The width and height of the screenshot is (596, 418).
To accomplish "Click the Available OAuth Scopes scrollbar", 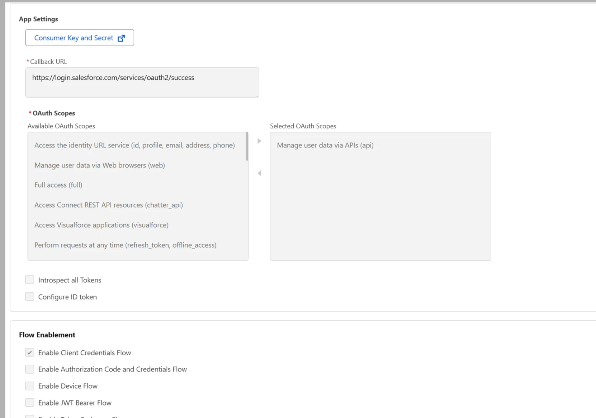I will (x=247, y=146).
